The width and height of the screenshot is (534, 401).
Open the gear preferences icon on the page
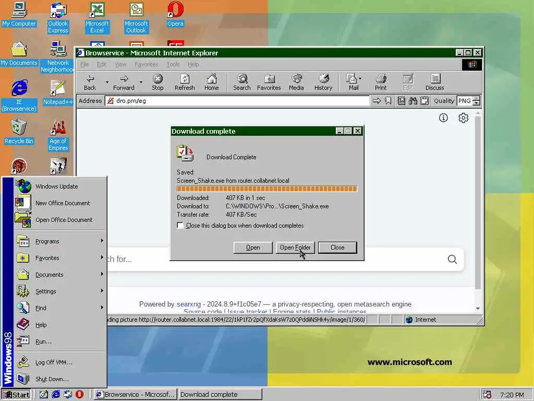pyautogui.click(x=463, y=118)
